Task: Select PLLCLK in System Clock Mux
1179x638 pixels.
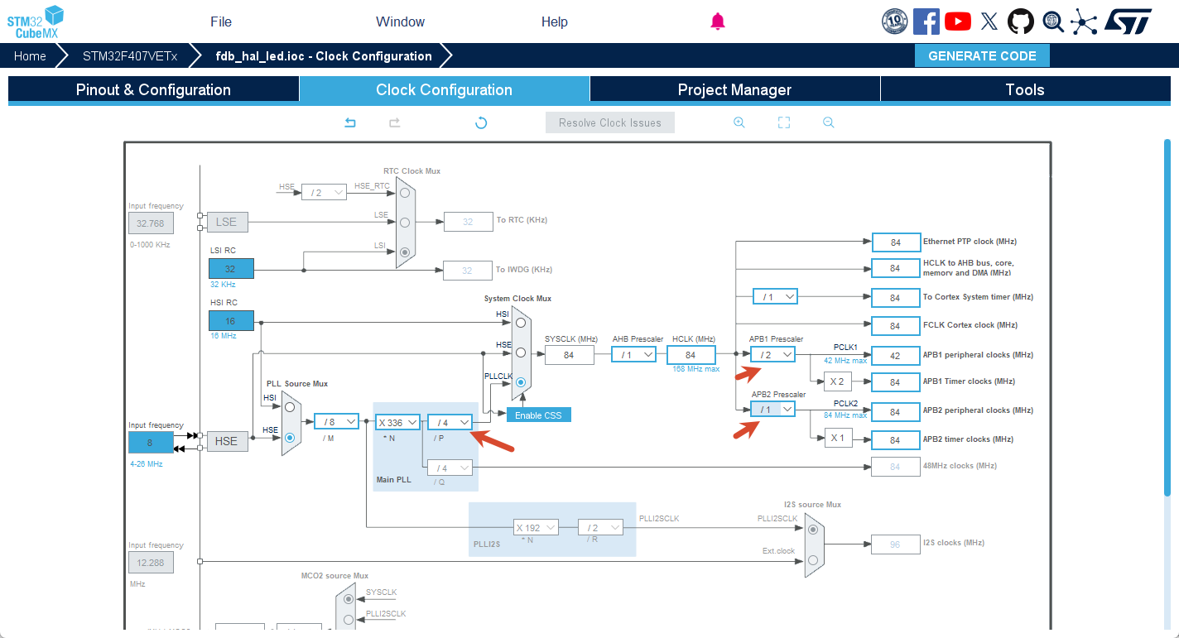Action: tap(520, 382)
